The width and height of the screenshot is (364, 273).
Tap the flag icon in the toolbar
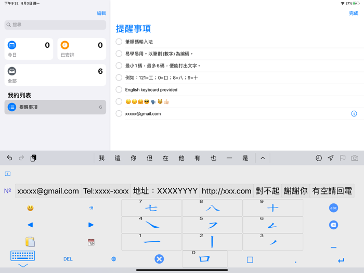tap(343, 158)
